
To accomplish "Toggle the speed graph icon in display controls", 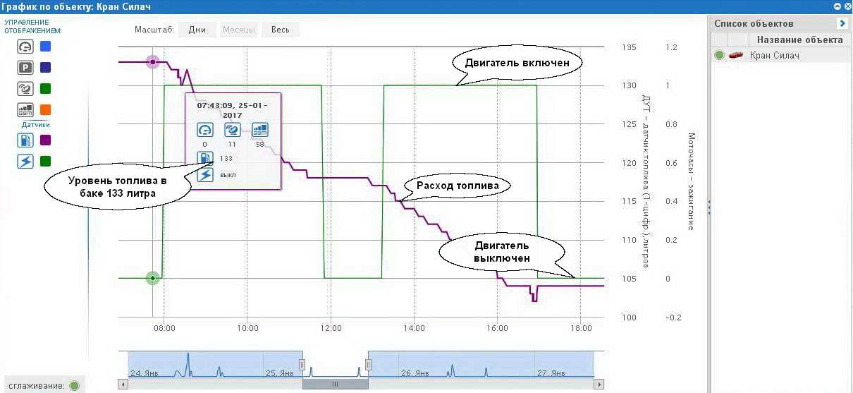I will point(25,47).
